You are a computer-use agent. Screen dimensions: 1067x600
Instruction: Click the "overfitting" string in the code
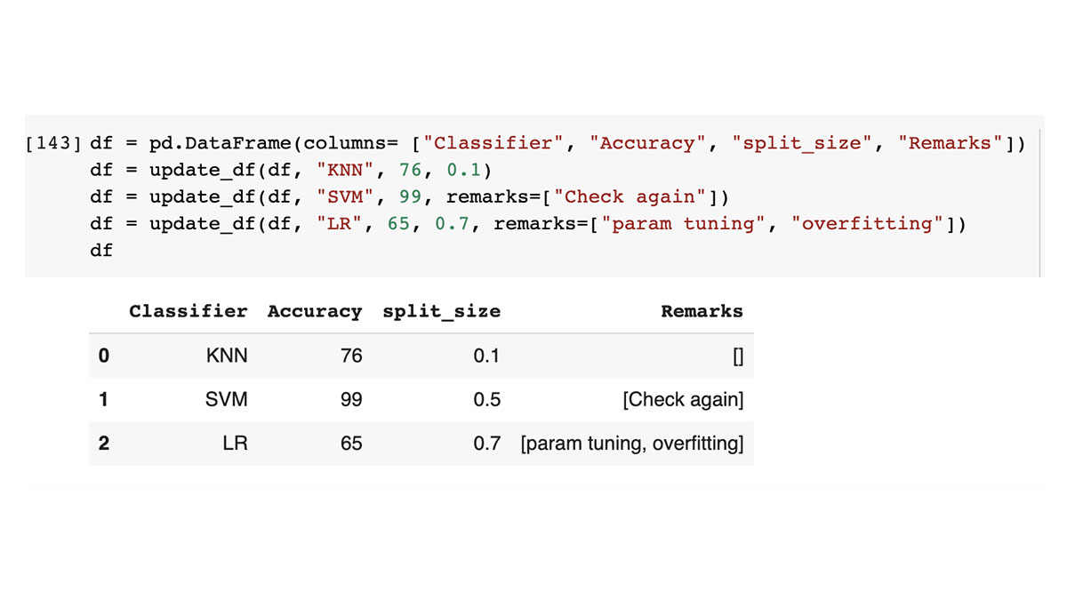pos(867,224)
